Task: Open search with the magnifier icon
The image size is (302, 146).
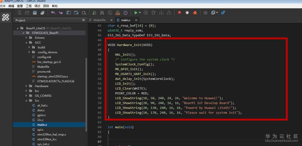Action: 84,13
